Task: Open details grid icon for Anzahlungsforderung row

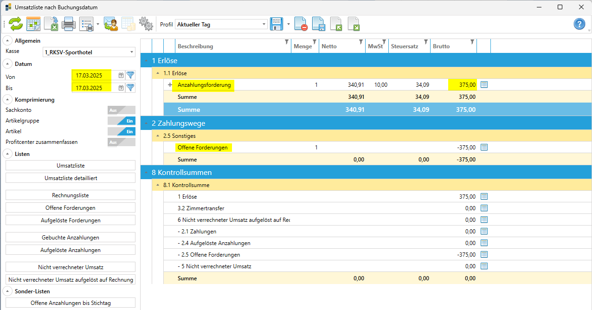Action: 484,85
